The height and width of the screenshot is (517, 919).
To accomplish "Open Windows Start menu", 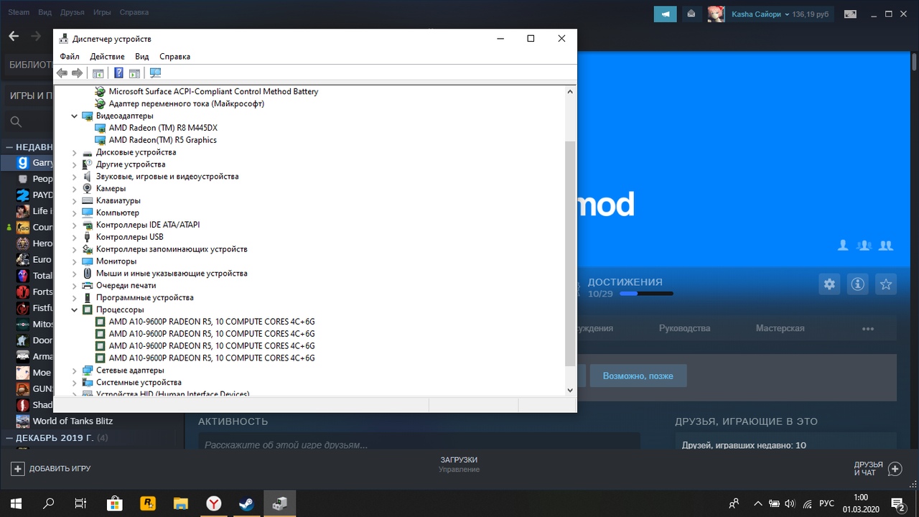I will click(16, 504).
